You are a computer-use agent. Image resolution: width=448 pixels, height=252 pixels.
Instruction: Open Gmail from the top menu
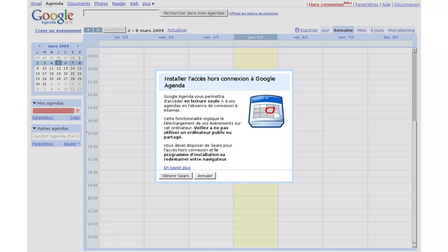point(36,3)
